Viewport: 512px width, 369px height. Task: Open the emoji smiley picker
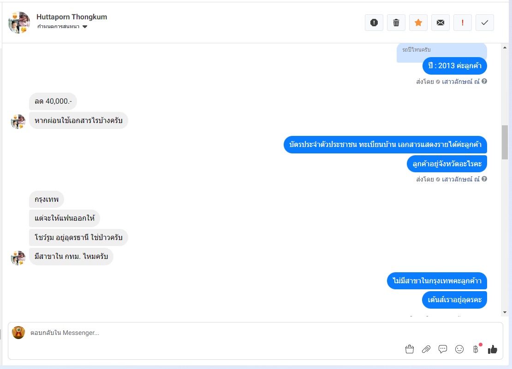pos(459,350)
